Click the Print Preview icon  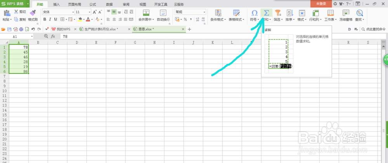click(x=27, y=29)
